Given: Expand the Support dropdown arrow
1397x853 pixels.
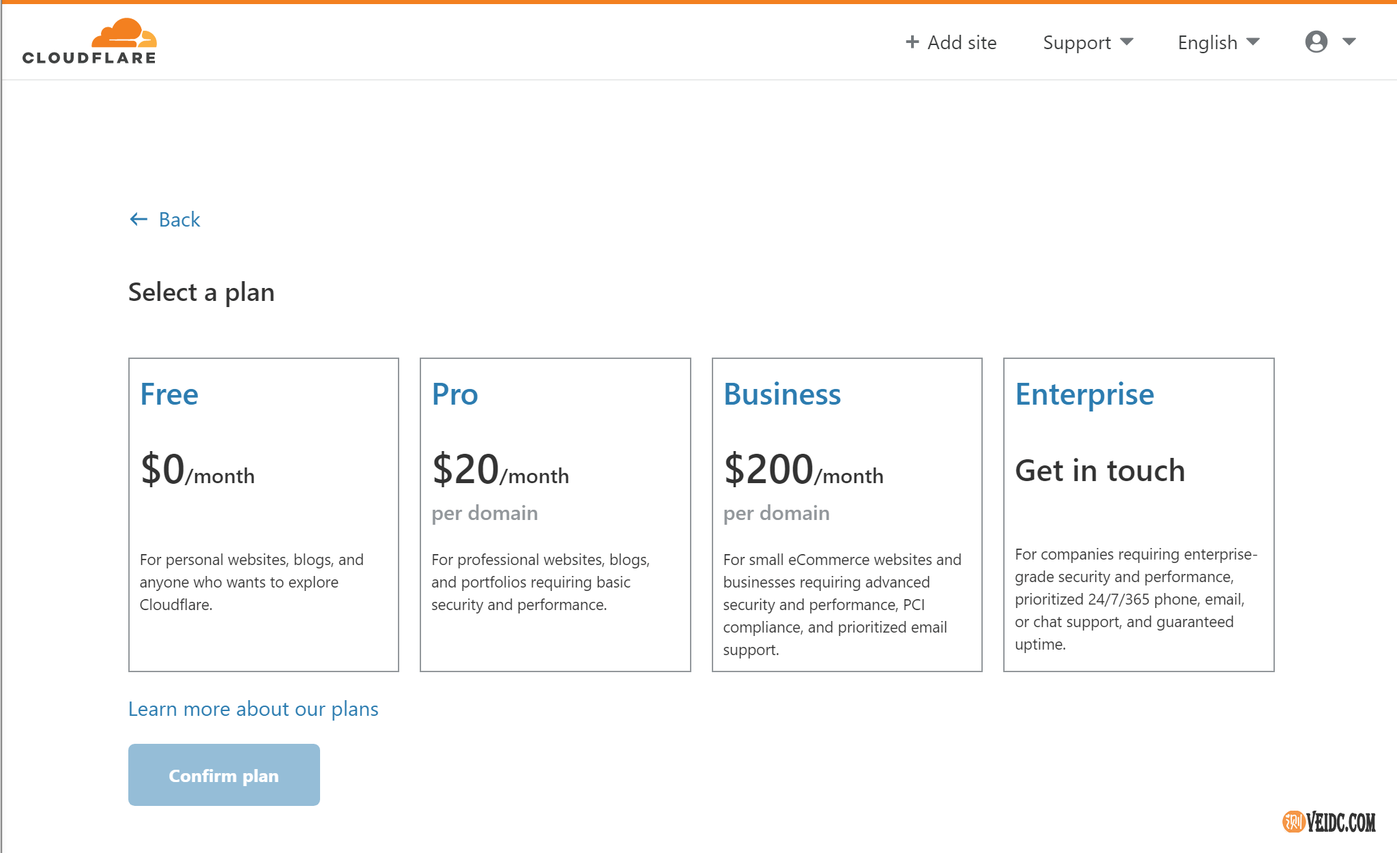Looking at the screenshot, I should pos(1127,42).
